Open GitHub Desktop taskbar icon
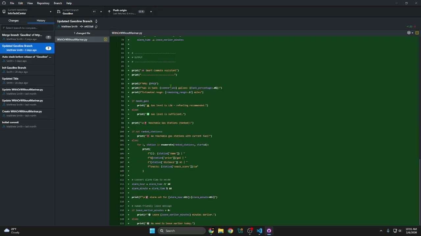Image resolution: width=421 pixels, height=236 pixels. 269,231
